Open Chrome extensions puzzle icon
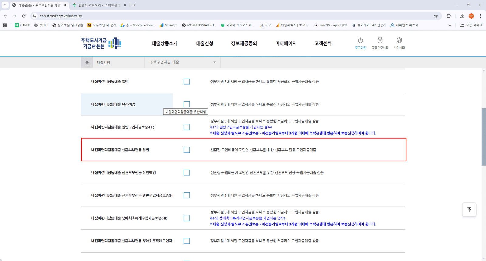The image size is (486, 261). click(449, 16)
